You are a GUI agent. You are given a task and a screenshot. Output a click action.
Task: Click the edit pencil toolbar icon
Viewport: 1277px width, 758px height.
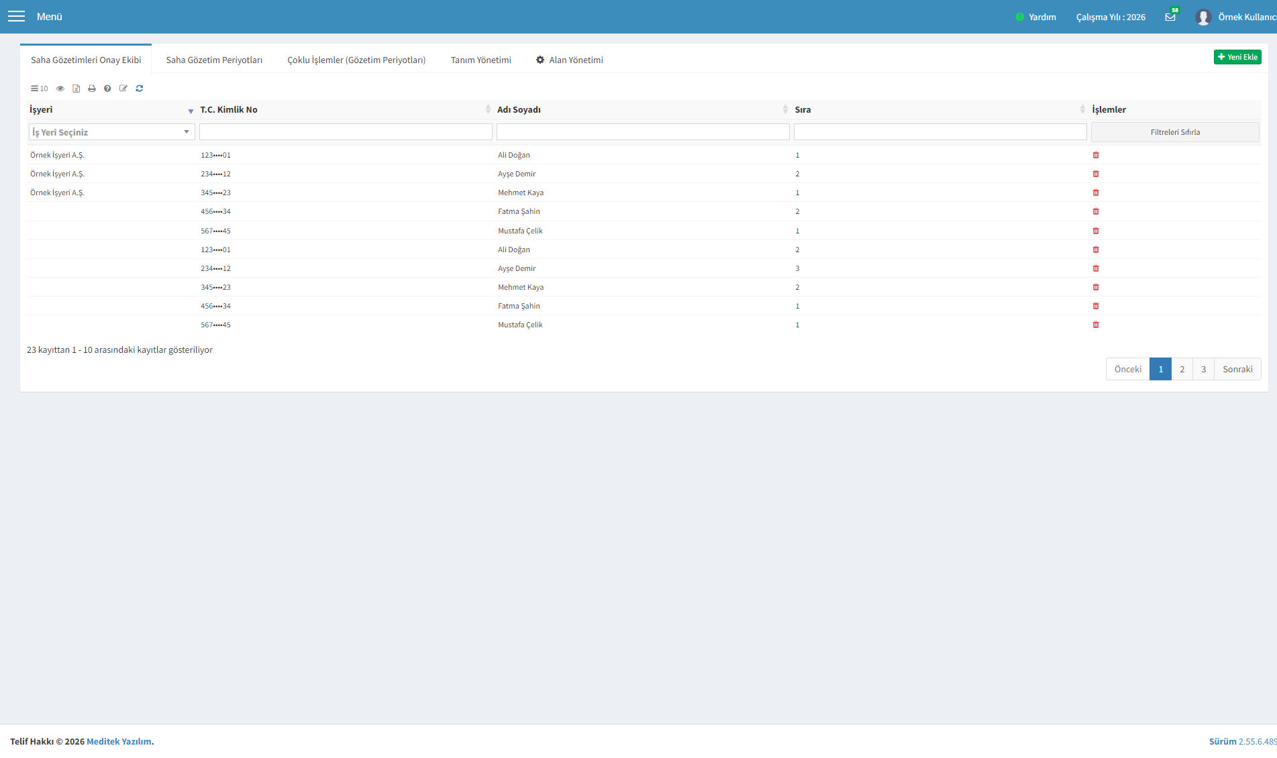[x=123, y=89]
